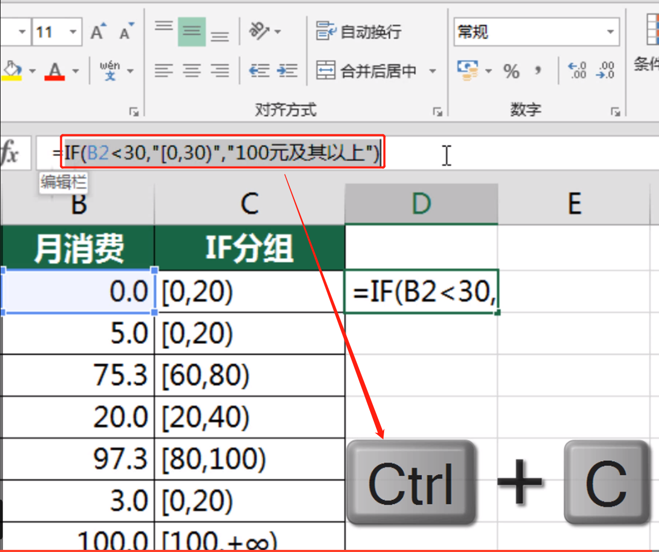This screenshot has width=659, height=552.
Task: Click cell with value 0.0
Action: 79,291
